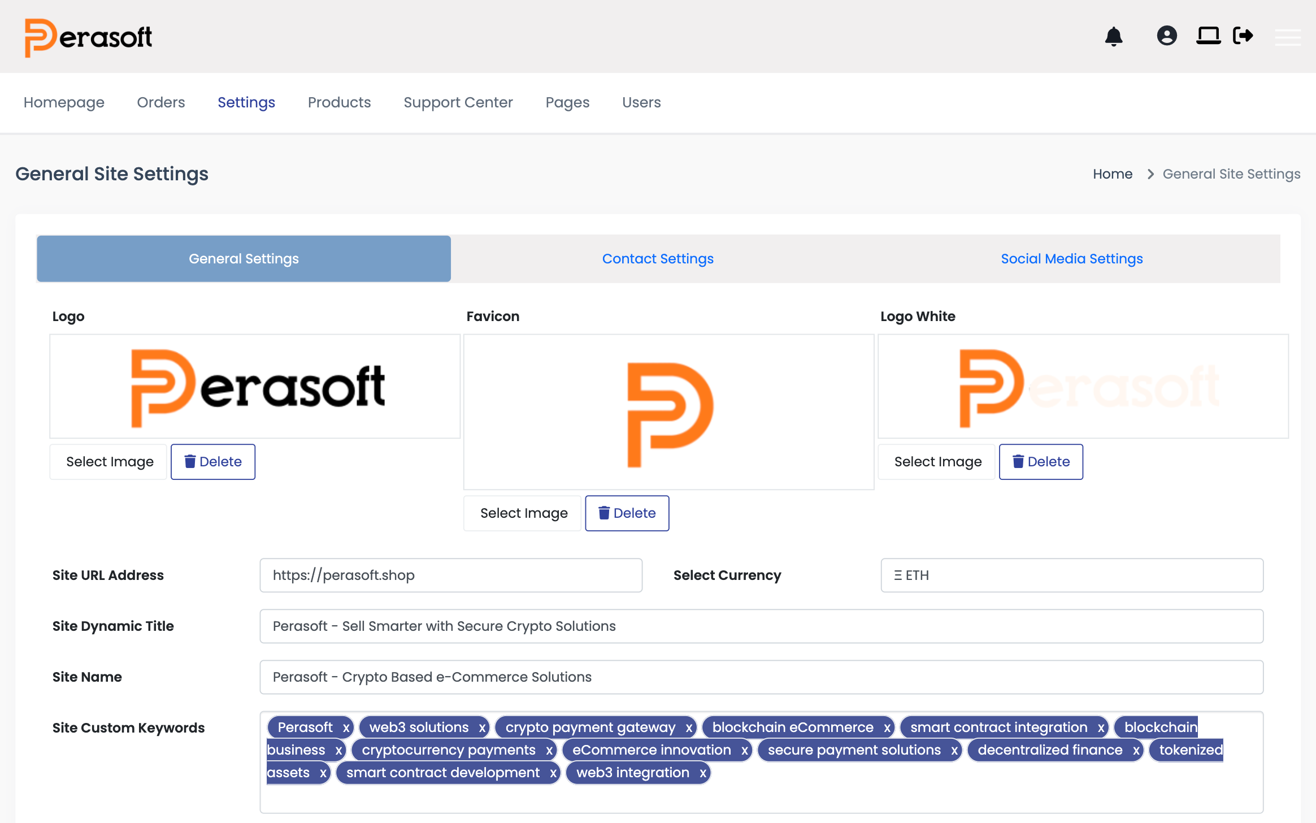Go to Homepage menu item

[x=64, y=102]
